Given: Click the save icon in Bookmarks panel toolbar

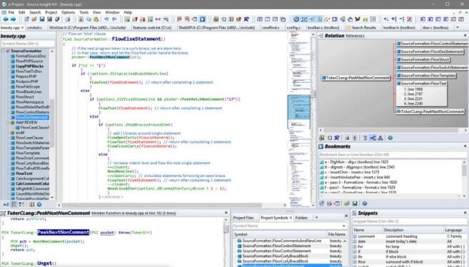Looking at the screenshot, I should click(355, 203).
